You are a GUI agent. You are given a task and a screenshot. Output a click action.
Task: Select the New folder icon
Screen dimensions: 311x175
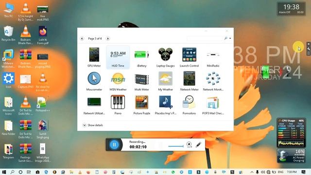pyautogui.click(x=8, y=128)
